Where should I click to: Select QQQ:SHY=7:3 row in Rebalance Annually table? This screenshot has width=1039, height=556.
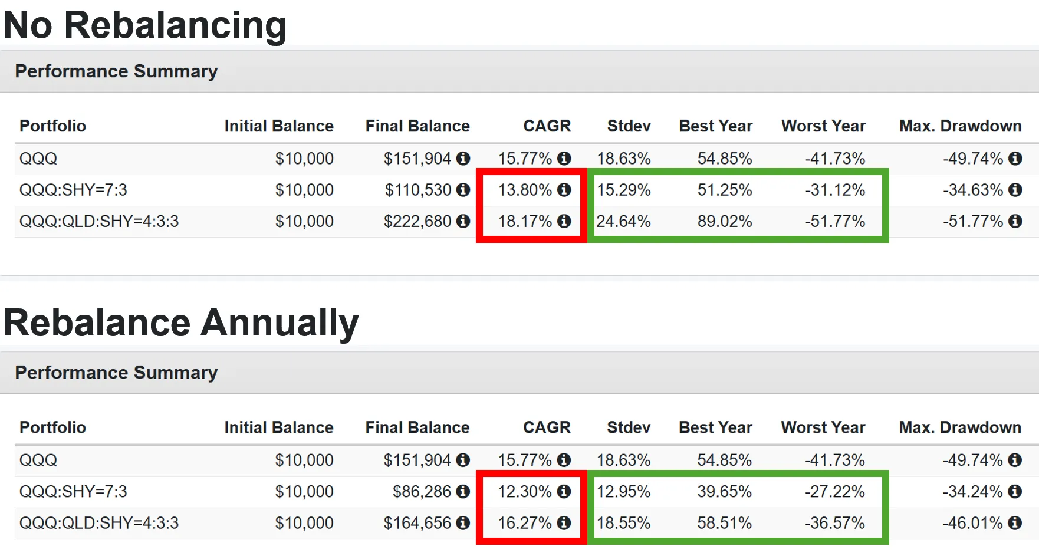73,491
